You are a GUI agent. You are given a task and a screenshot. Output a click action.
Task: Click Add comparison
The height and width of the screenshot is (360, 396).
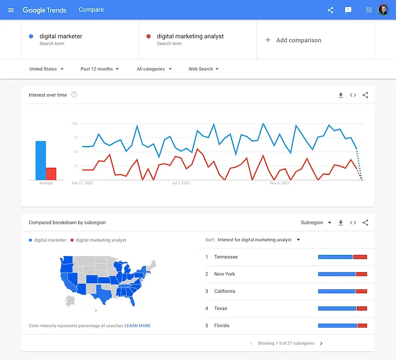point(293,40)
